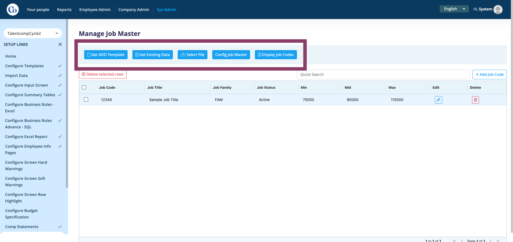Viewport: 513px width, 242px height.
Task: Go to next page arrow in pagination
Action: click(490, 241)
